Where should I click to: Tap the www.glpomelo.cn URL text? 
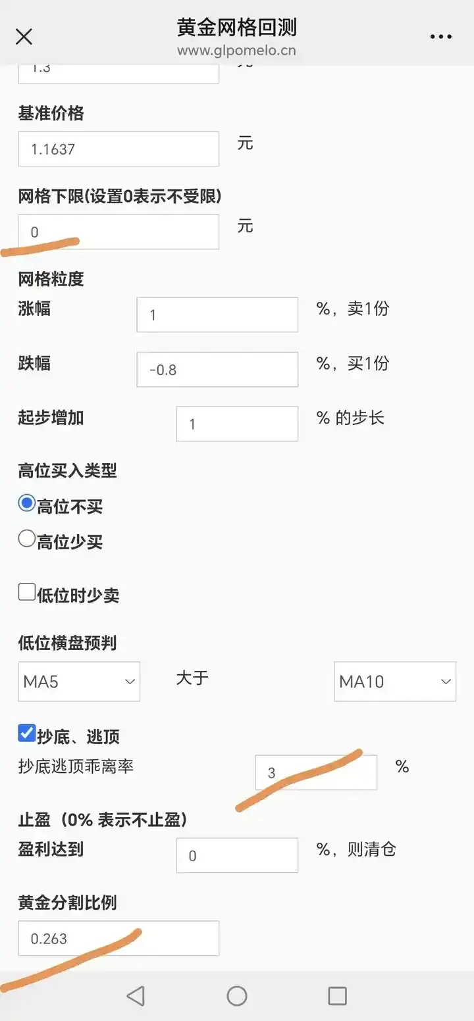pyautogui.click(x=236, y=50)
